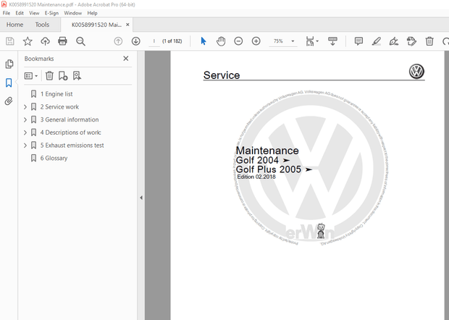Viewport: 449px width, 320px height.
Task: Add a sticky note comment
Action: click(x=358, y=41)
